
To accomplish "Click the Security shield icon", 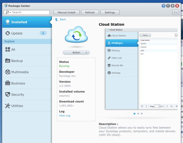I will pos(8,94).
